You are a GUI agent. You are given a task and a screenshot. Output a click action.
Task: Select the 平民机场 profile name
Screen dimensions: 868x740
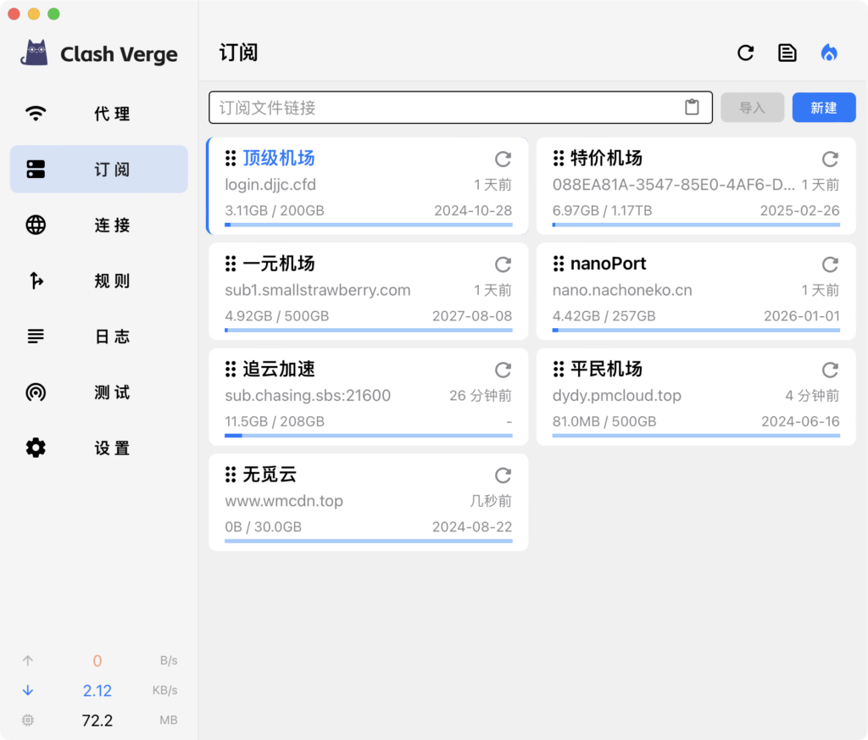606,369
